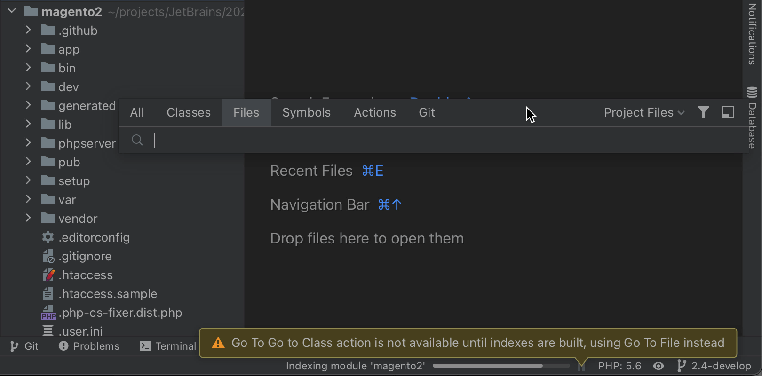
Task: Expand the vendor folder
Action: pyautogui.click(x=28, y=218)
